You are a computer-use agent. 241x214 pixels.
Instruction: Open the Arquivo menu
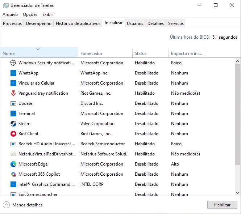point(10,14)
